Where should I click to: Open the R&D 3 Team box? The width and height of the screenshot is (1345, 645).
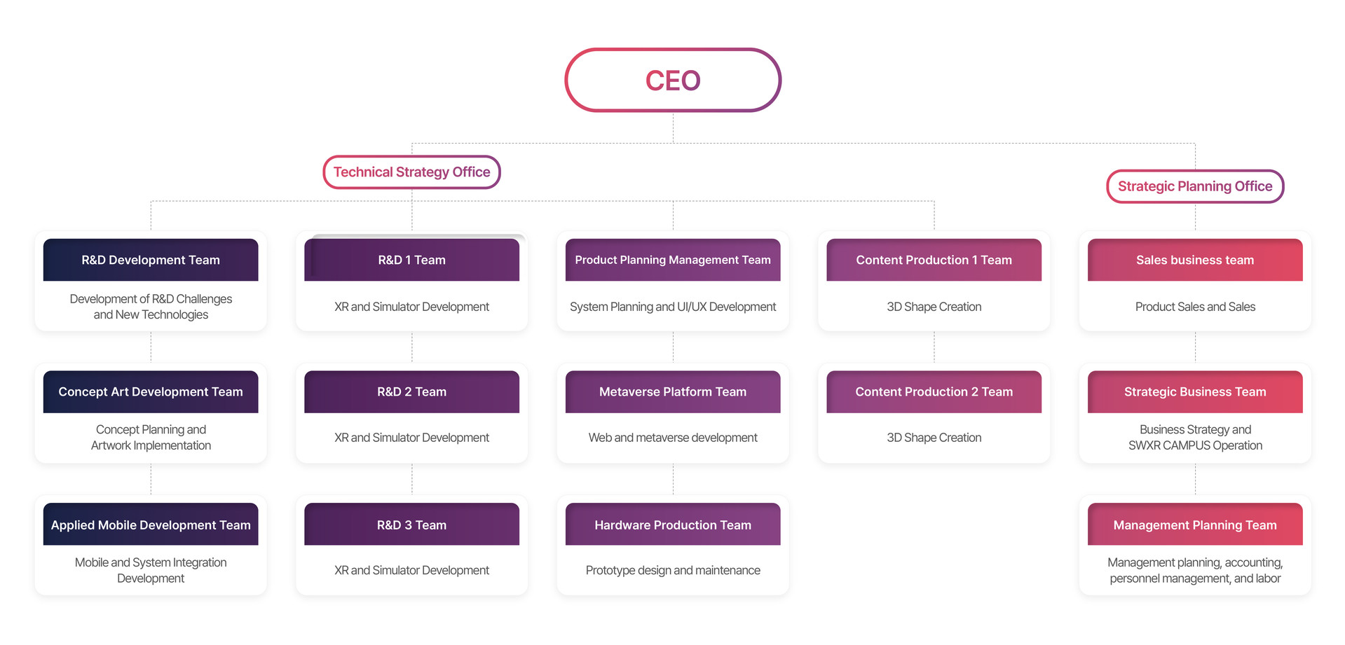pyautogui.click(x=411, y=546)
